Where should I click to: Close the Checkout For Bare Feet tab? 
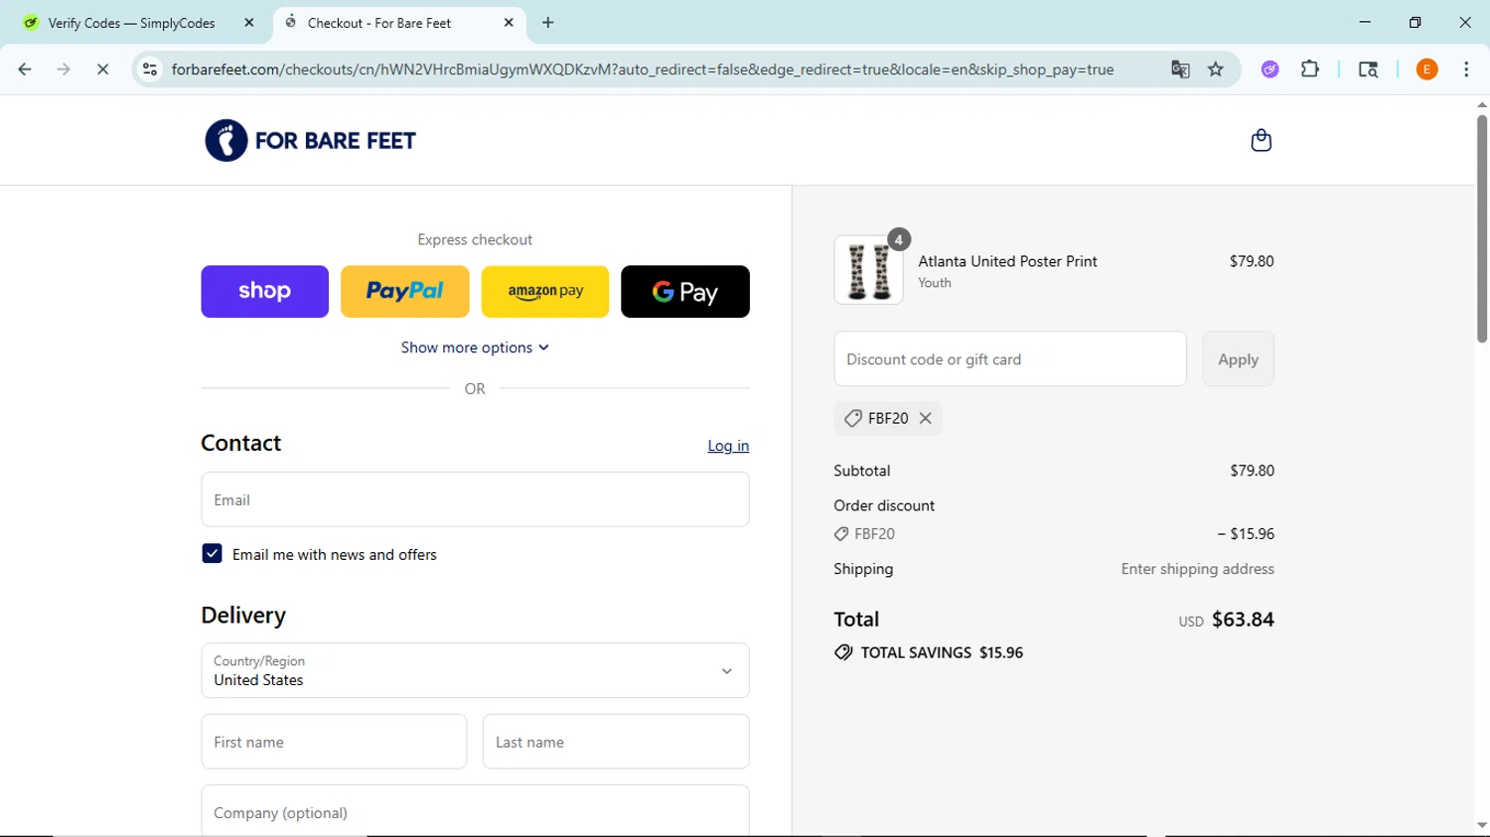point(509,23)
